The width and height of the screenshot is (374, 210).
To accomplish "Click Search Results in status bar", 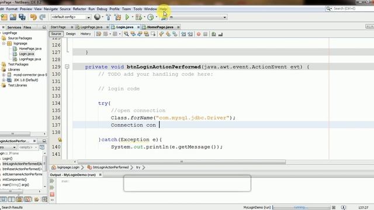I will pos(12,208).
